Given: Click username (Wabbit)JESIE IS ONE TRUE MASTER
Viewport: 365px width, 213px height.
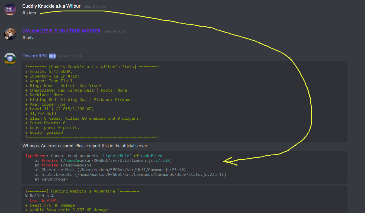Looking at the screenshot, I should [x=61, y=31].
